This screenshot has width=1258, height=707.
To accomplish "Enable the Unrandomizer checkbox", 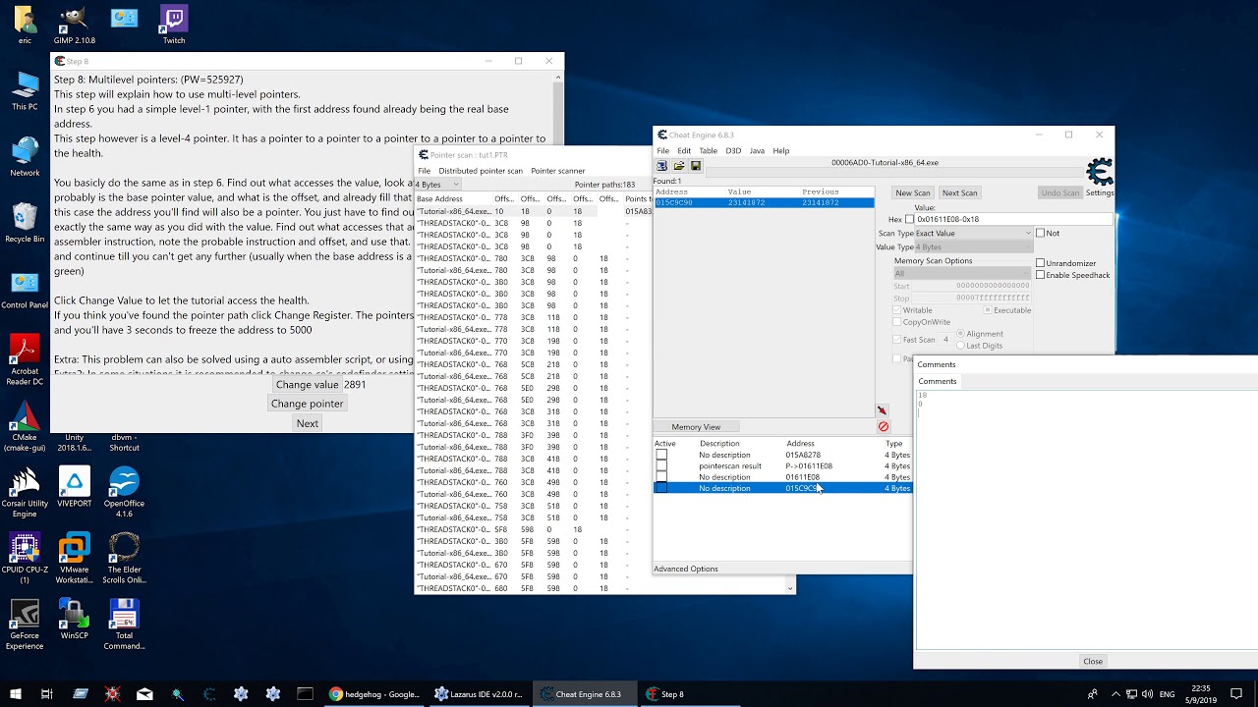I will pos(1041,263).
